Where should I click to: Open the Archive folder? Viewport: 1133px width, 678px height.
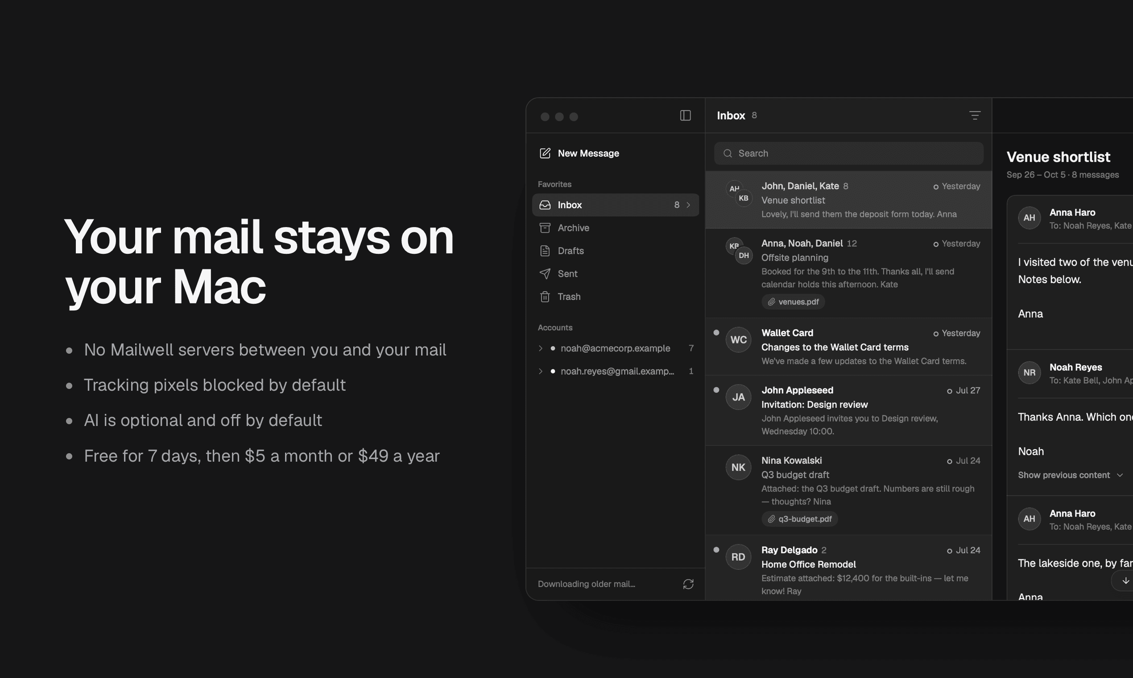point(616,227)
